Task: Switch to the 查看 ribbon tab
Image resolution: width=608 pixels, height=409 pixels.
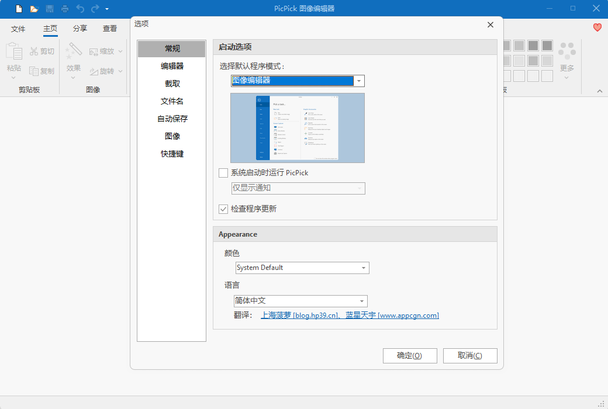Action: pos(110,29)
